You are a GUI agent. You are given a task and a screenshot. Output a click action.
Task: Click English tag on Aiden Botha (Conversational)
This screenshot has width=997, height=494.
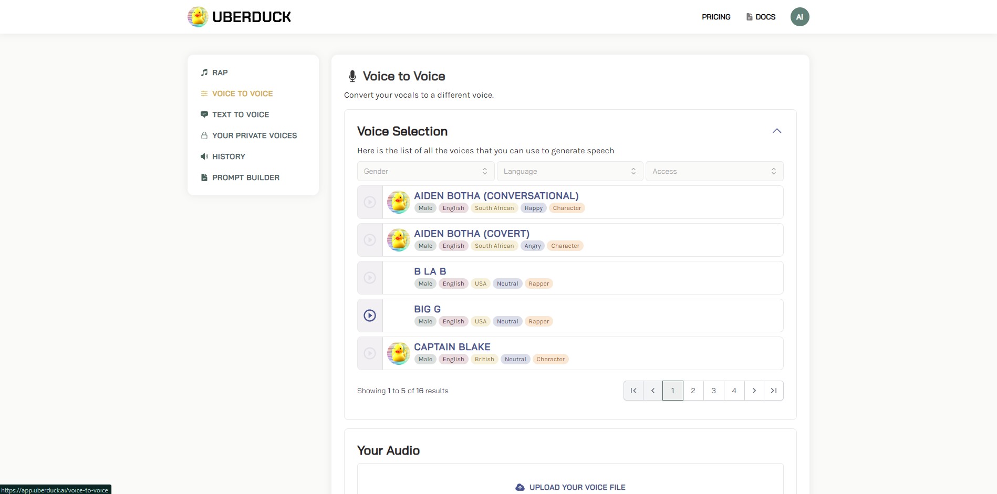[x=453, y=208]
